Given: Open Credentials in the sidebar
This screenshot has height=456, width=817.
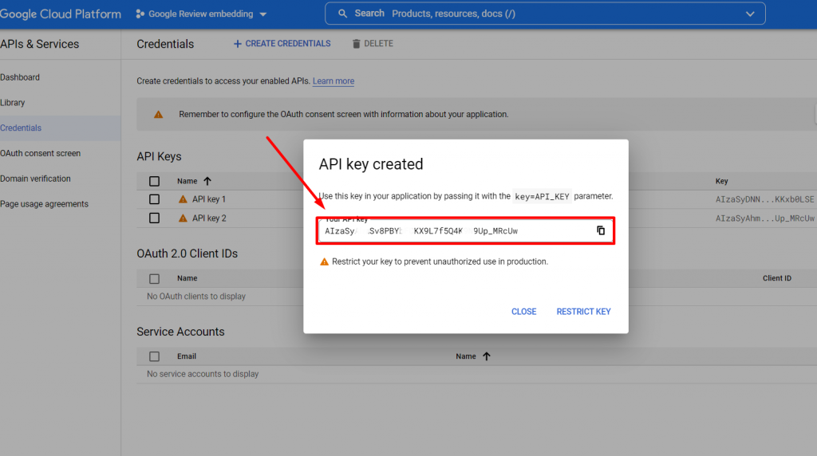Looking at the screenshot, I should (21, 128).
